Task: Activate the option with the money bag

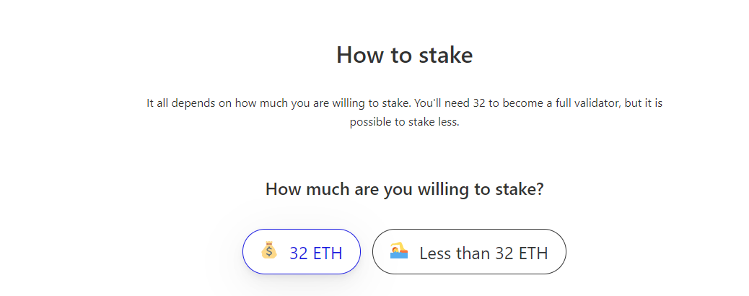Action: click(302, 251)
